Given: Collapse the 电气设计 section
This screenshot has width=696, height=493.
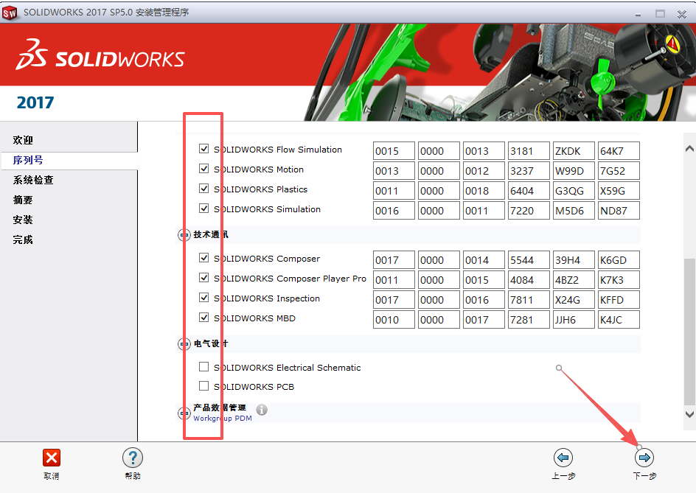Looking at the screenshot, I should tap(183, 343).
